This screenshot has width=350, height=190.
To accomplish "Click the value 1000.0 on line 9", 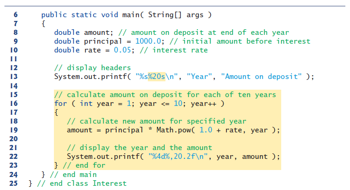I will tap(148, 41).
